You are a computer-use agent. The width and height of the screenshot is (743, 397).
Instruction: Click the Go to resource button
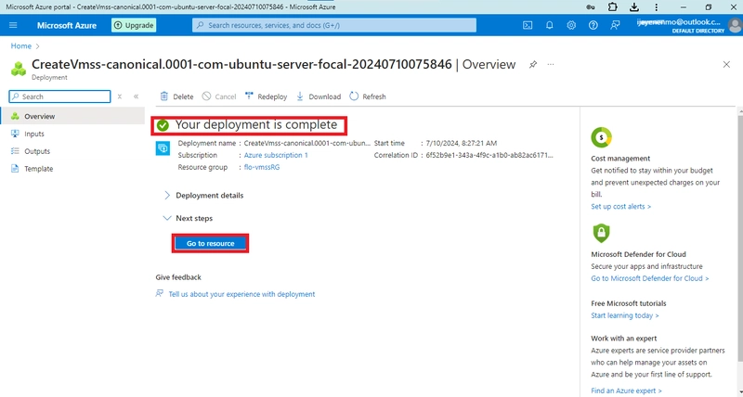coord(211,243)
